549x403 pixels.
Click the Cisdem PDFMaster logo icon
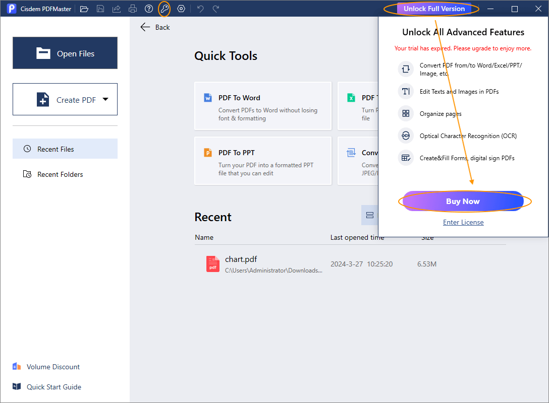pyautogui.click(x=12, y=9)
